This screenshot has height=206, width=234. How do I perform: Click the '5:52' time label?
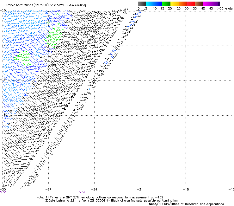pos(82,192)
